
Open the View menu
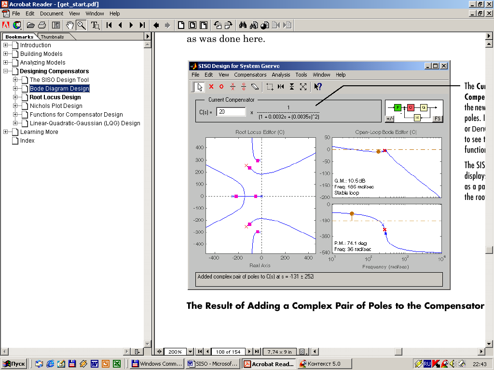(74, 13)
